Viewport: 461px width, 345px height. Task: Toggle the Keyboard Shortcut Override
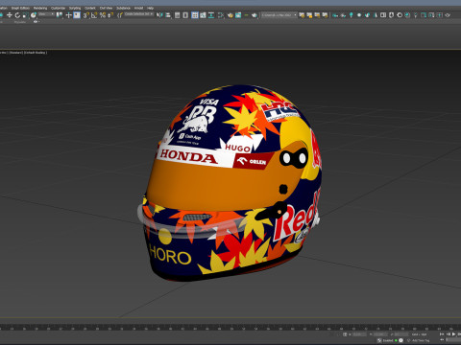click(x=77, y=15)
